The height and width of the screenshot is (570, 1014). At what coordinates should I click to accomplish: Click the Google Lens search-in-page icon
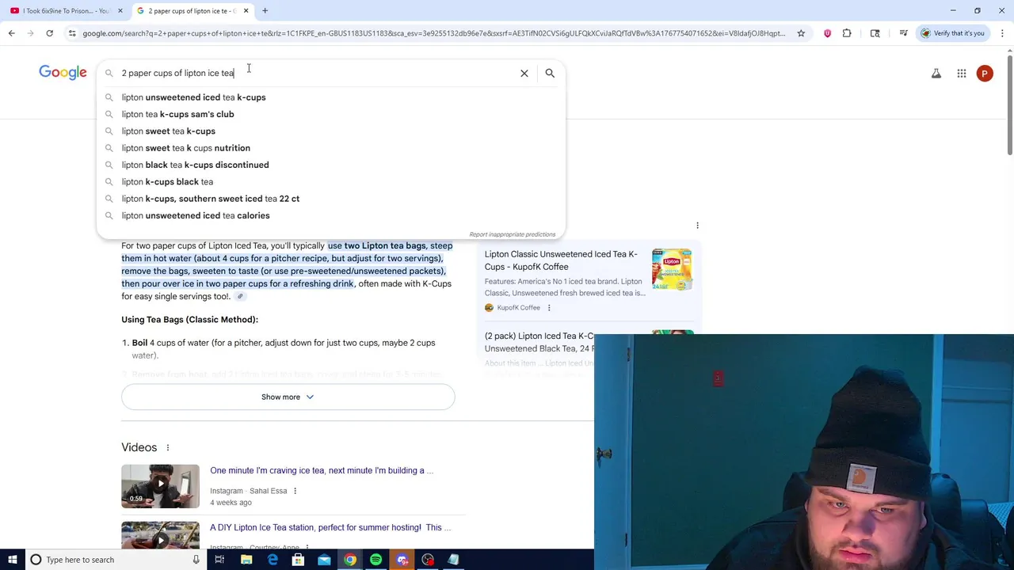tap(875, 33)
